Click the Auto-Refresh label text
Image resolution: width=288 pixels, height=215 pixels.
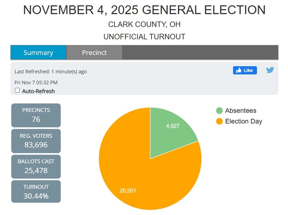point(38,91)
